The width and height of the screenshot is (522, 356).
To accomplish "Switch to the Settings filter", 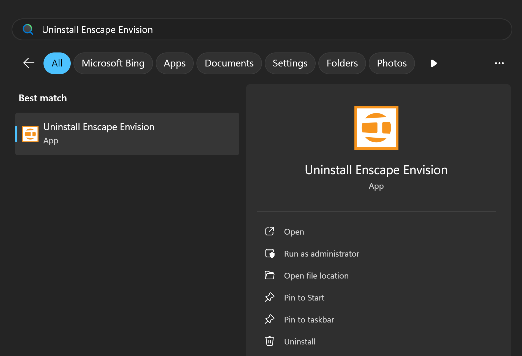I will (x=290, y=63).
